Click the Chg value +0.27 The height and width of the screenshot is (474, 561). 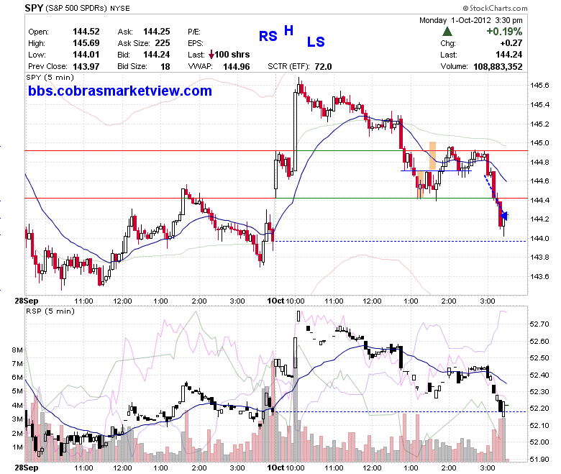[511, 43]
